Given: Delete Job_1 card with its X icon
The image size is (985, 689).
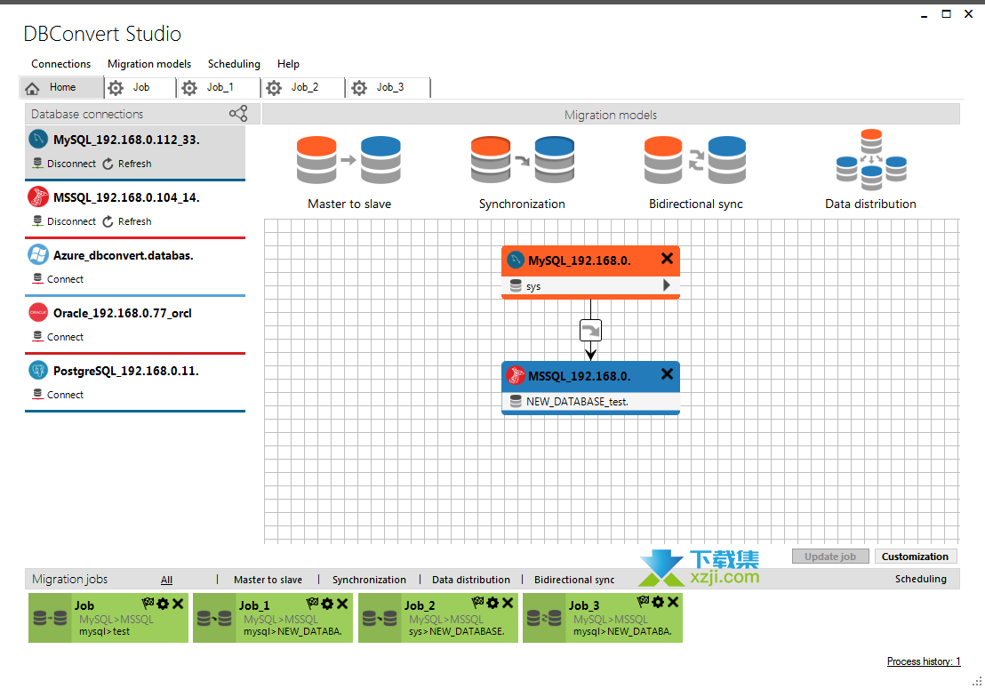Looking at the screenshot, I should (x=342, y=603).
